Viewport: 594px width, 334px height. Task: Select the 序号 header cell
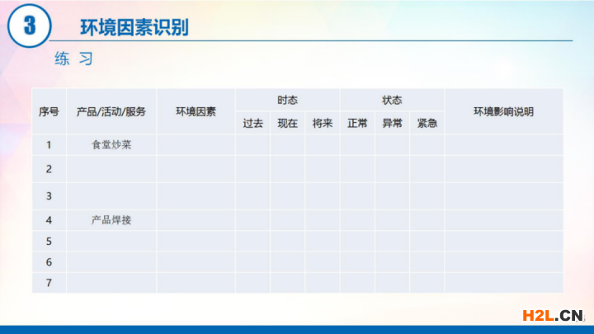pyautogui.click(x=49, y=111)
